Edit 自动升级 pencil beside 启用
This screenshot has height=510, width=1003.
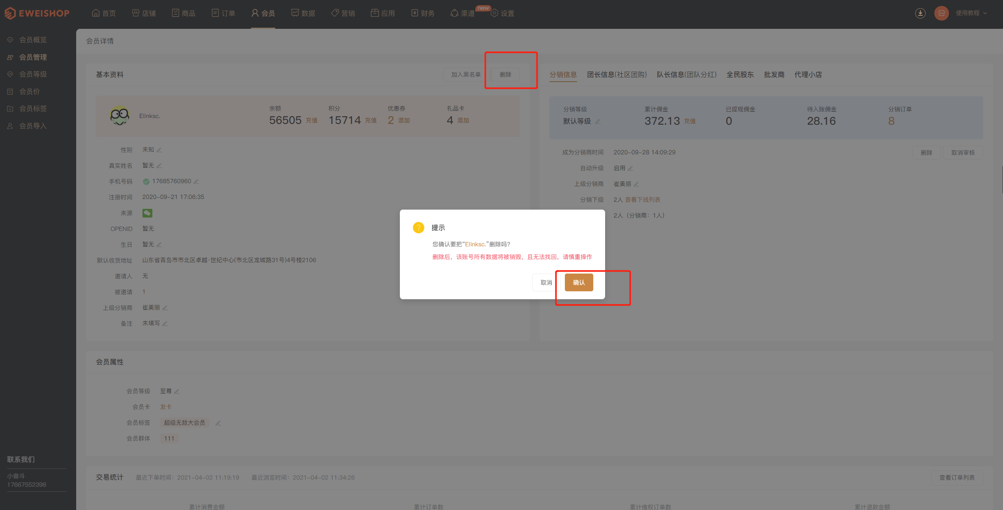coord(630,169)
